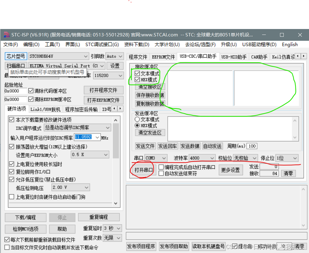Switch to EEPROM文件 tab
Image resolution: width=309 pixels, height=253 pixels.
163,57
